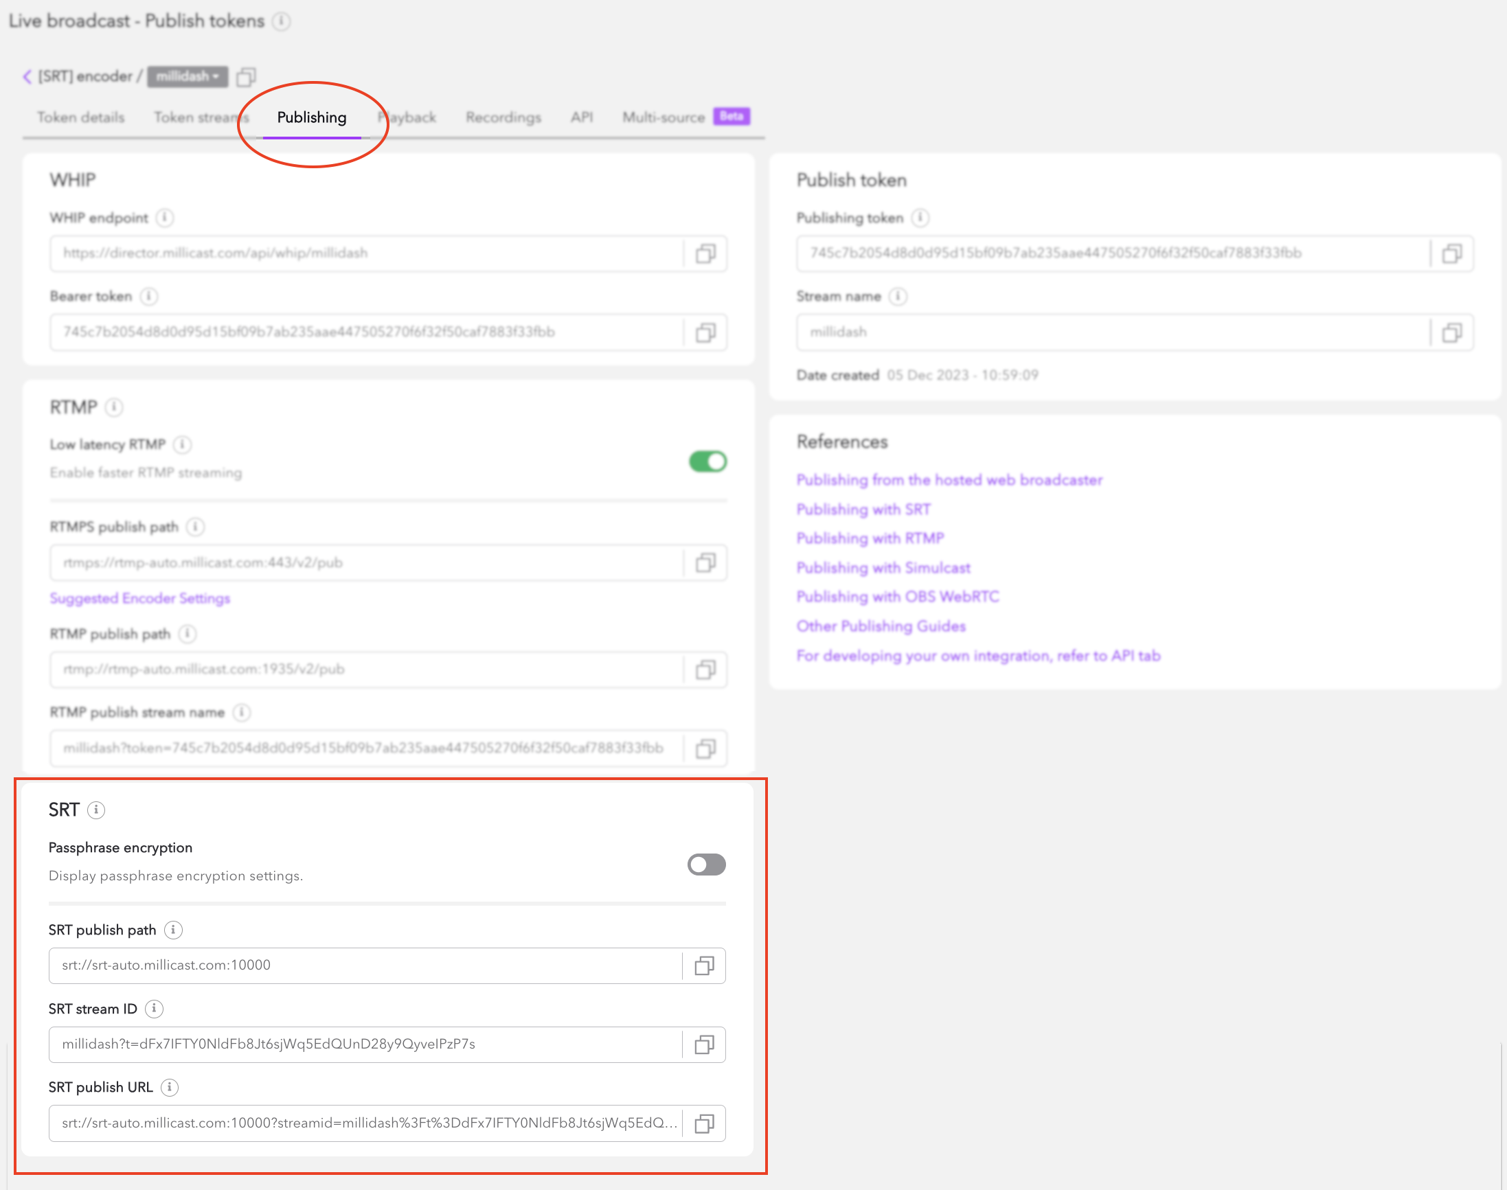Open Publishing with SRT reference link
The height and width of the screenshot is (1190, 1507).
(863, 510)
